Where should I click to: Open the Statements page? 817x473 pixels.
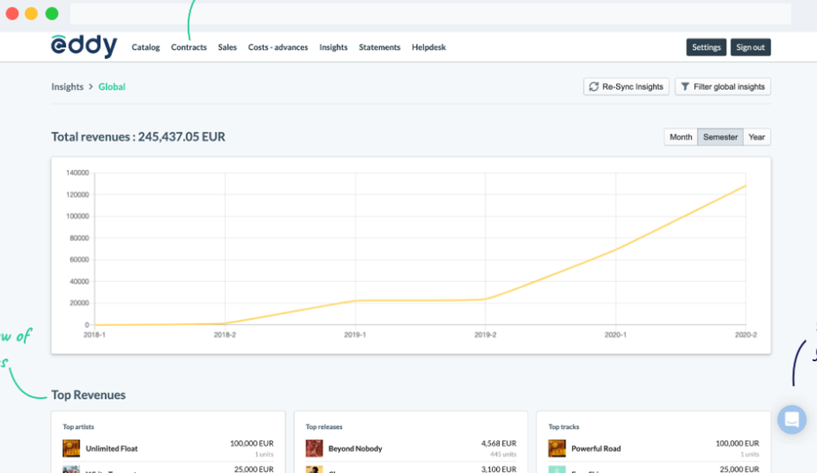(x=380, y=47)
